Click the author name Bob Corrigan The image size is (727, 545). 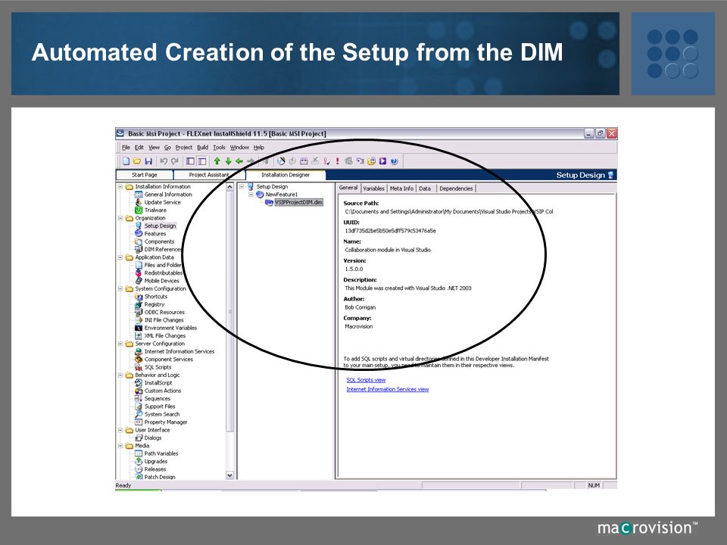[360, 308]
